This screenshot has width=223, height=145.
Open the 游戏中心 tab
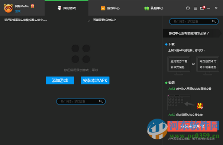point(110,8)
